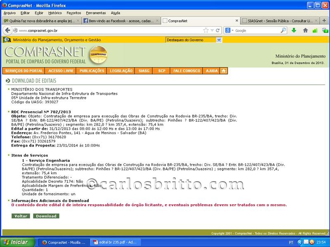Click the Firefox home toolbar icon
330x247 pixels.
305,30
